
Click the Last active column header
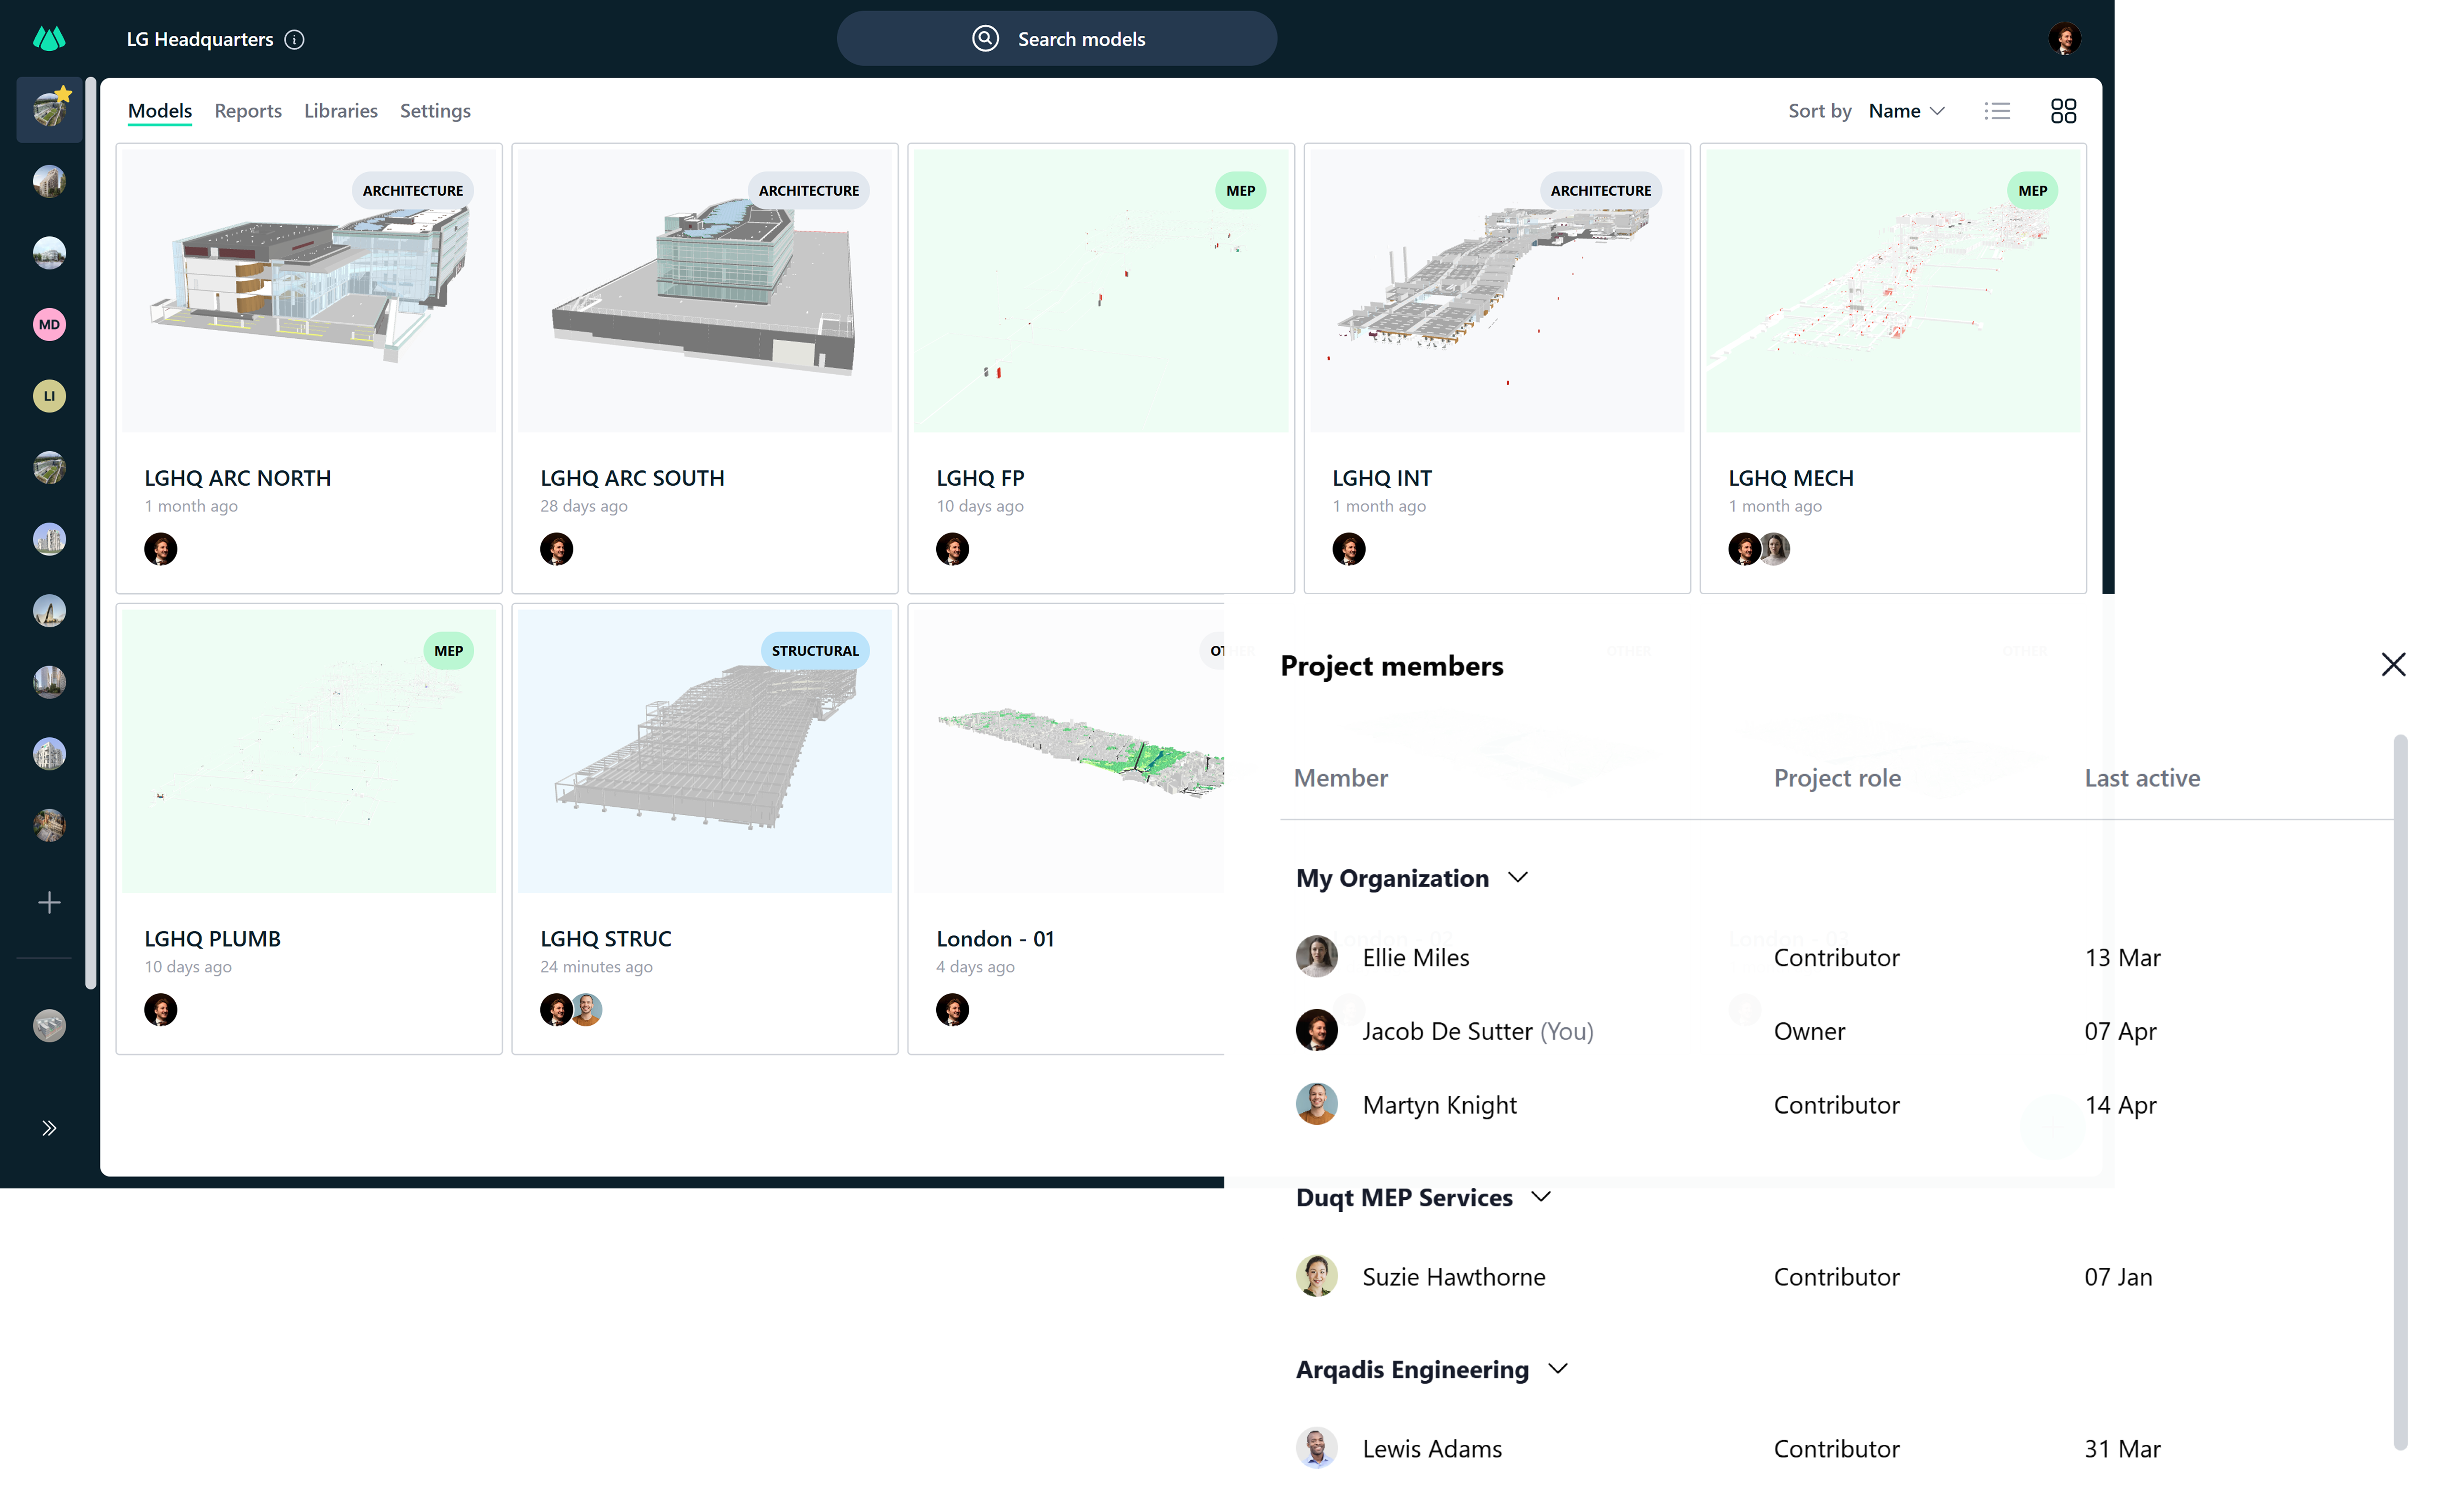2142,777
